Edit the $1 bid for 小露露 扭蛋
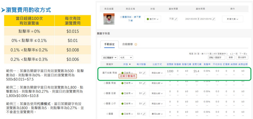Screen dimensions: 253x119 coord(144,93)
